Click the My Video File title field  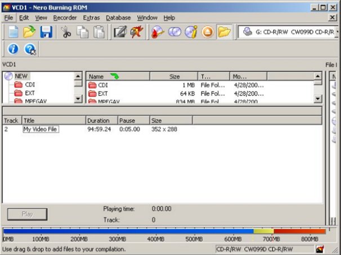tap(41, 129)
